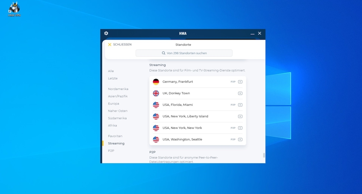Open HMA VPN desktop shortcut
Image resolution: width=362 pixels, height=194 pixels.
pos(14,9)
